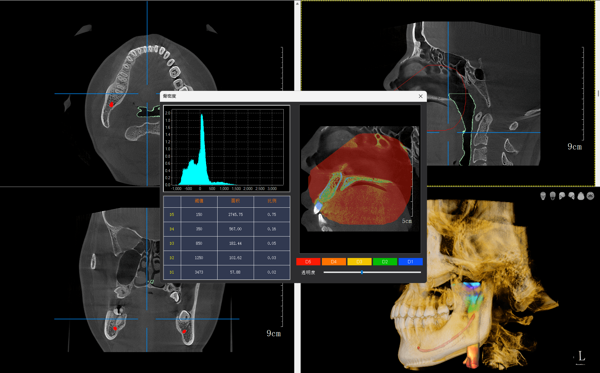Select the D1 threshold value 3473 cell

click(199, 272)
